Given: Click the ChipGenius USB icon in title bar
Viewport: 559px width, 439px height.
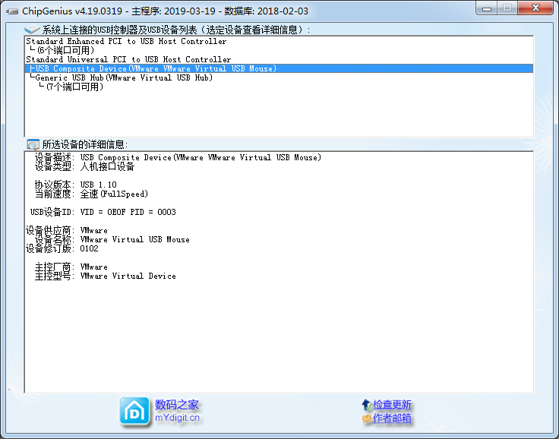Looking at the screenshot, I should [12, 11].
